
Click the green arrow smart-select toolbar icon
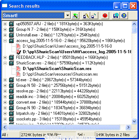pos(75,16)
